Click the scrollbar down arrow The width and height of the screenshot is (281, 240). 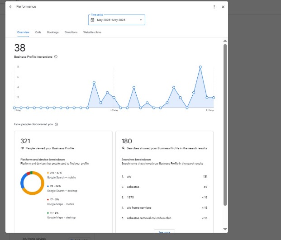point(225,230)
